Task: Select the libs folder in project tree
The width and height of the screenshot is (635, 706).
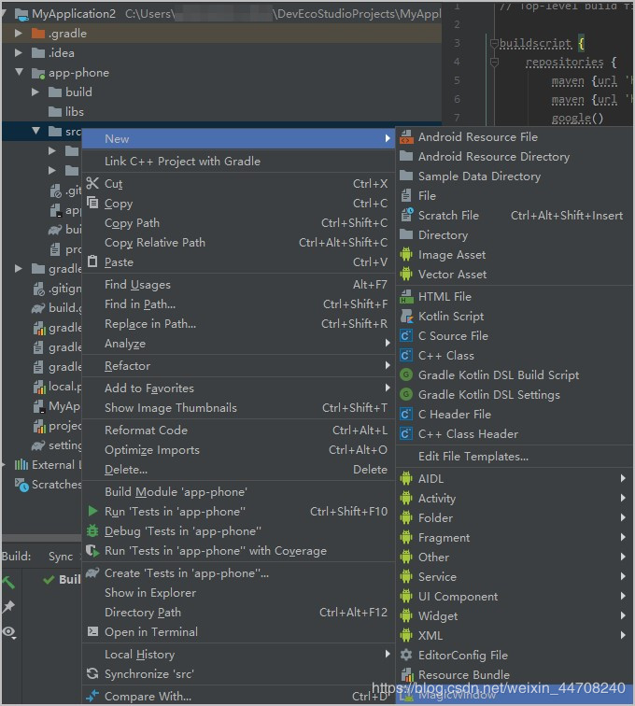Action: coord(74,112)
